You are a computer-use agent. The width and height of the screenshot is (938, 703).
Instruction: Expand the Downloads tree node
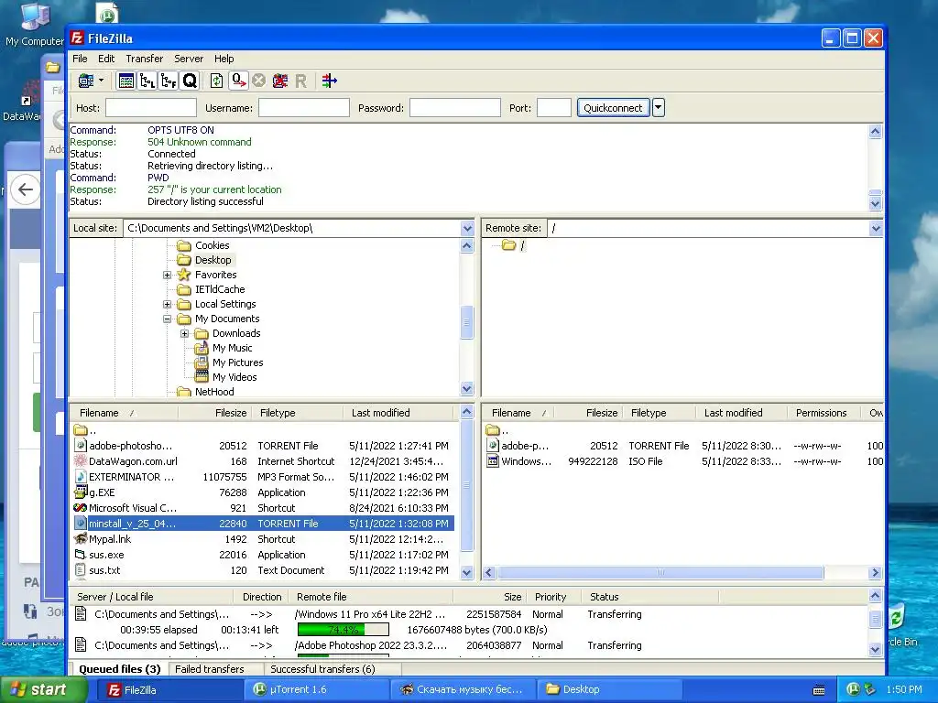tap(185, 333)
